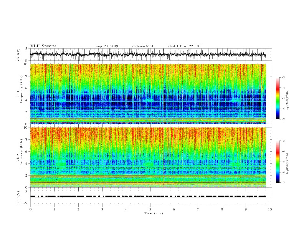Click the ch.3 voltage trace plot
This screenshot has width=304, height=235.
[x=150, y=197]
